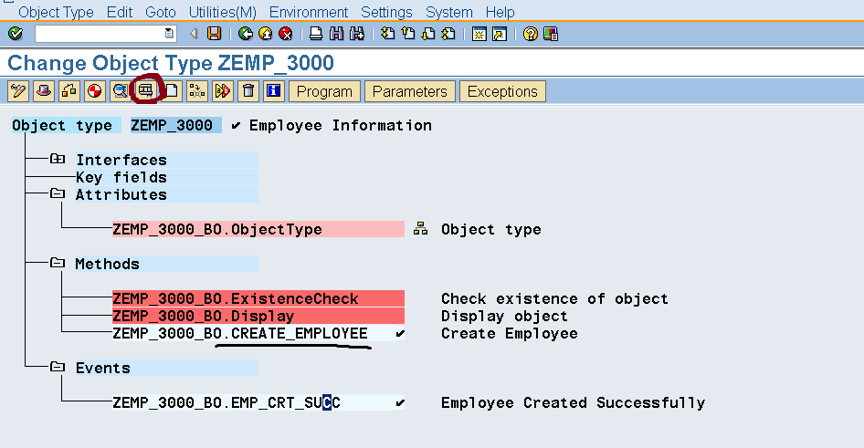The height and width of the screenshot is (448, 864).
Task: Go back using the green Back arrow
Action: [246, 34]
